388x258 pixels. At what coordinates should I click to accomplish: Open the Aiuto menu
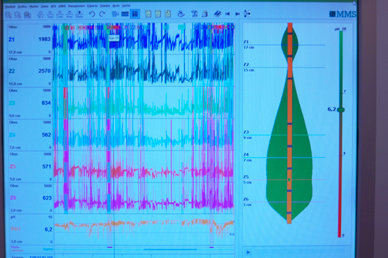pyautogui.click(x=116, y=6)
